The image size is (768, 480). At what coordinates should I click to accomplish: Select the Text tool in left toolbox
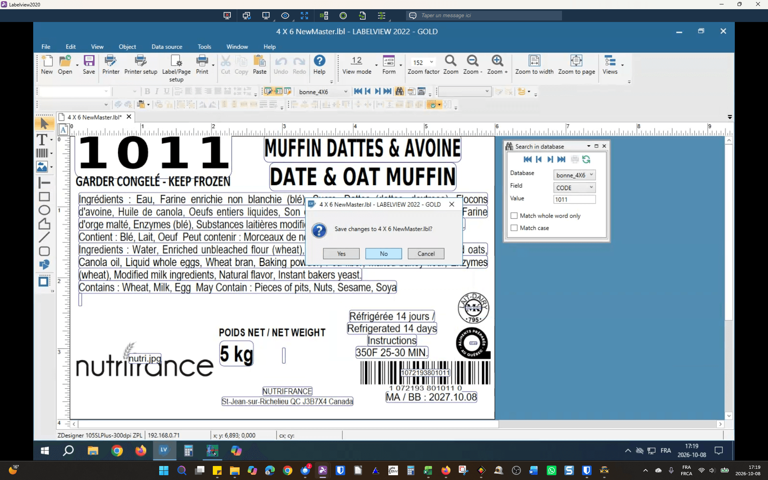click(42, 140)
